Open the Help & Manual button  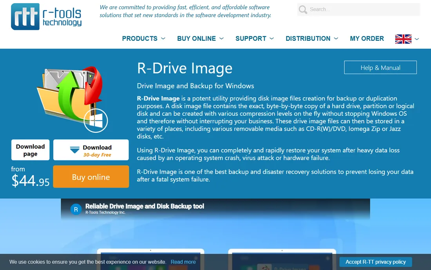click(x=380, y=67)
